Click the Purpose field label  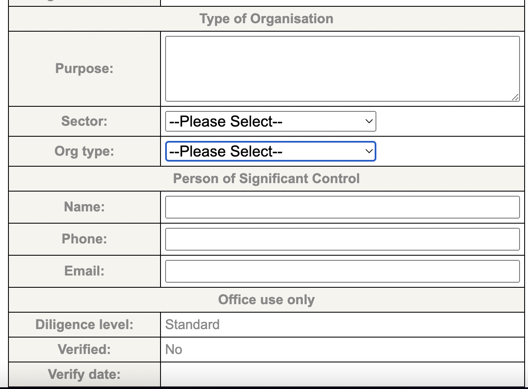(x=84, y=68)
